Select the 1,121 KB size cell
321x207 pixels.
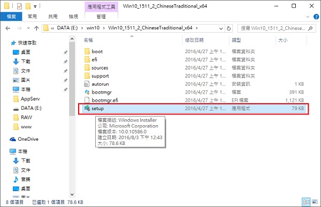click(295, 100)
